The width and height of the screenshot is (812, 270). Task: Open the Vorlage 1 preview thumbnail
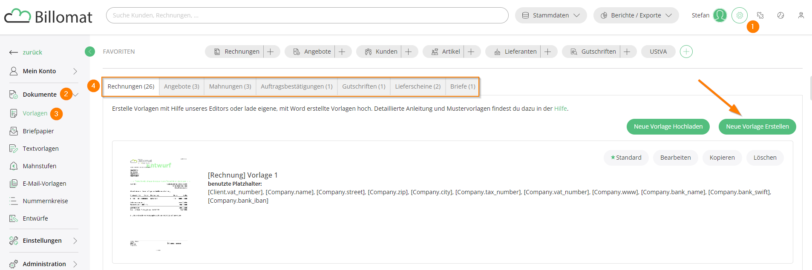click(158, 204)
